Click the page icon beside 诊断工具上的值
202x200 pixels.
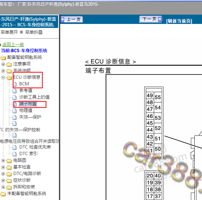pos(15,97)
